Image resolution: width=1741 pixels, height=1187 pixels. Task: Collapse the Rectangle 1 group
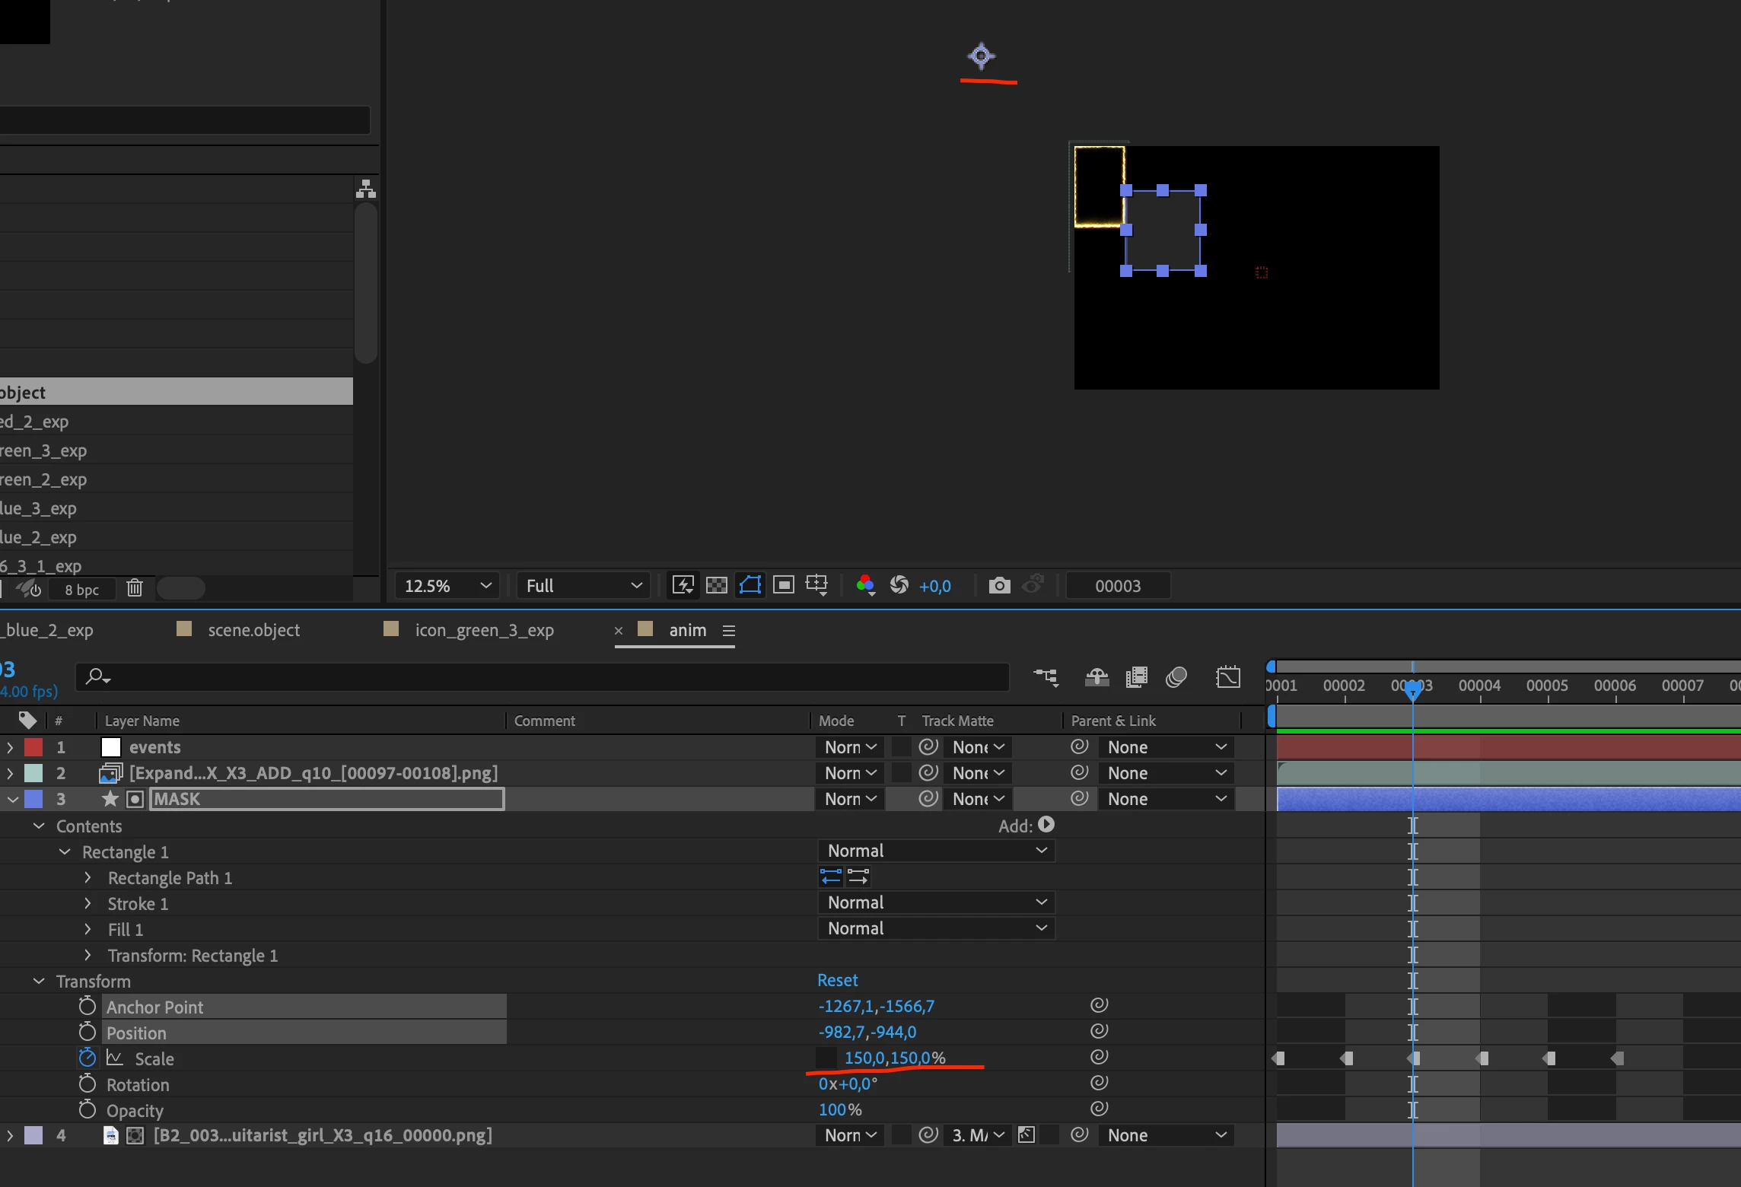[65, 852]
